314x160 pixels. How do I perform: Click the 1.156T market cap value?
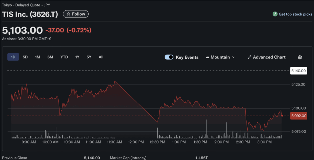pos(202,158)
